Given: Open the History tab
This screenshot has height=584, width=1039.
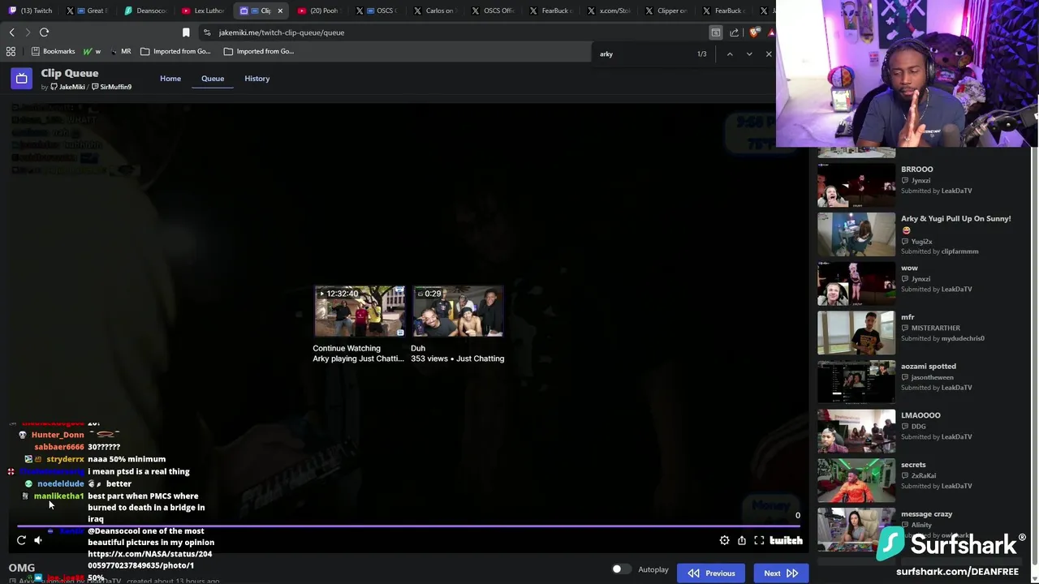Looking at the screenshot, I should (x=257, y=79).
